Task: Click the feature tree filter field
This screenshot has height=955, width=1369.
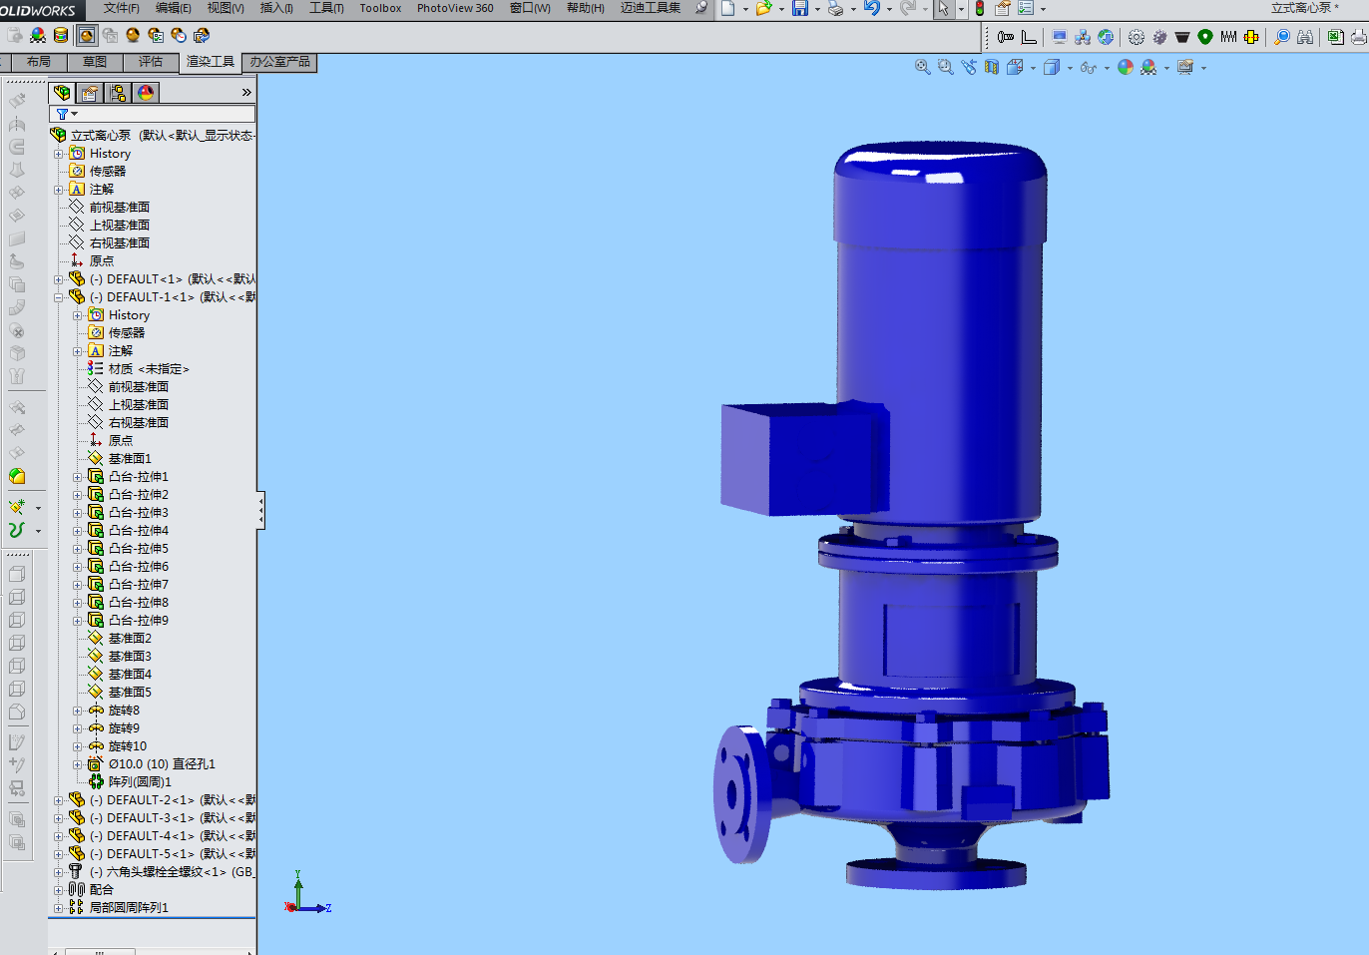Action: click(152, 114)
